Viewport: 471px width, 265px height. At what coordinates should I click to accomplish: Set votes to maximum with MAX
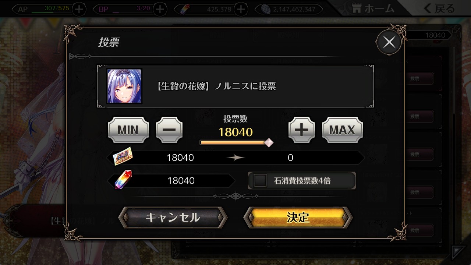tap(343, 130)
